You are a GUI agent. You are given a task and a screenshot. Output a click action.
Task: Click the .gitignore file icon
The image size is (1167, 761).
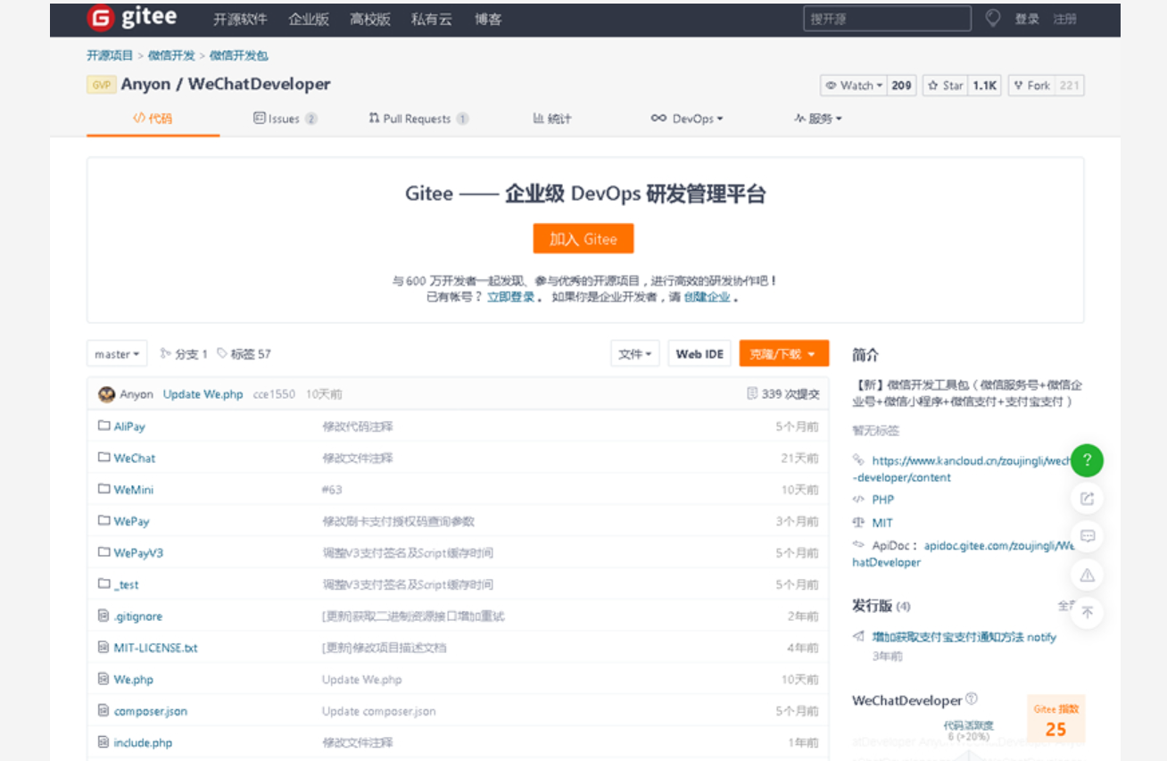pyautogui.click(x=103, y=616)
